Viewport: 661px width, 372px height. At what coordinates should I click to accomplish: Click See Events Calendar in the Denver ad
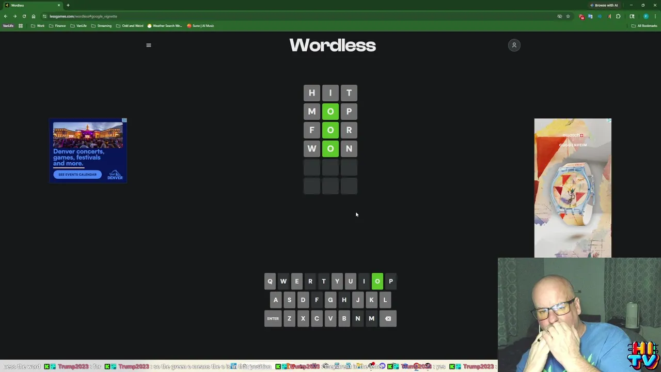click(77, 174)
